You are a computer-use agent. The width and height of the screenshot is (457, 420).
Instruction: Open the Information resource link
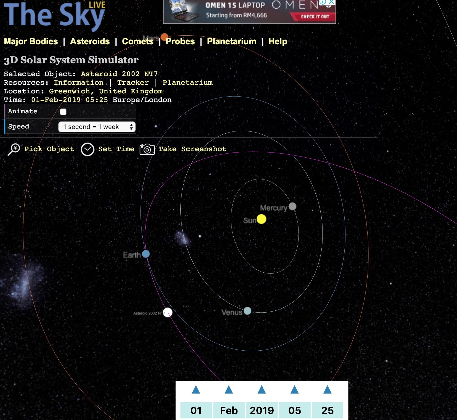click(x=79, y=83)
